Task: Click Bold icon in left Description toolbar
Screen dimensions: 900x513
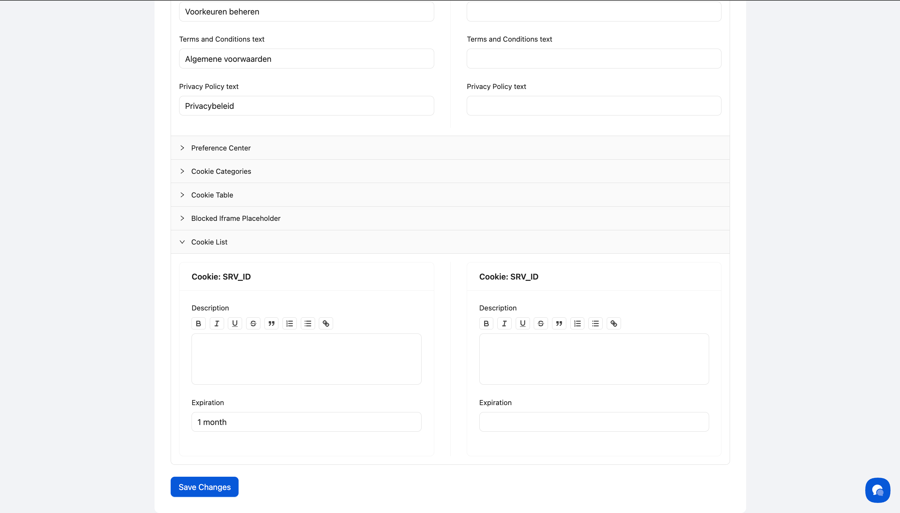Action: 198,323
